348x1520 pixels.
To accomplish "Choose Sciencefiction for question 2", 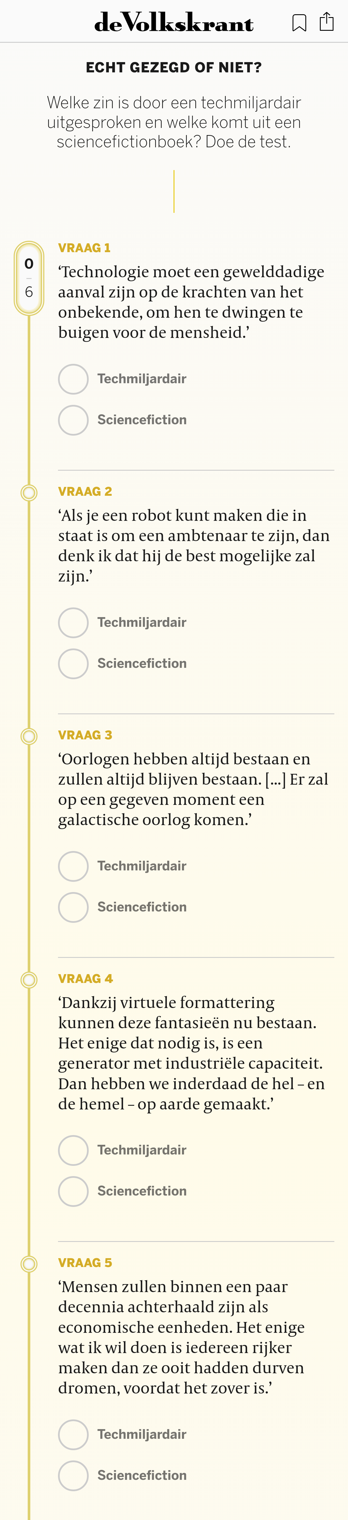I will 74,664.
